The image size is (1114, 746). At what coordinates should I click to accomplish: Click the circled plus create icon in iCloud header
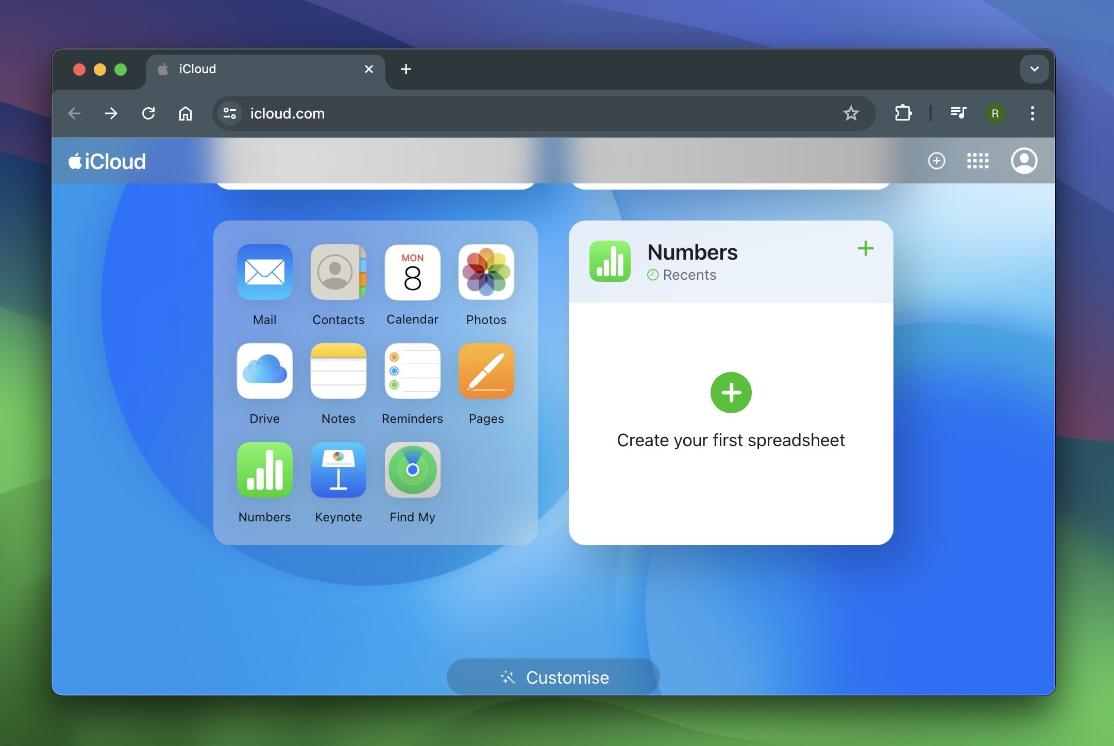[936, 161]
